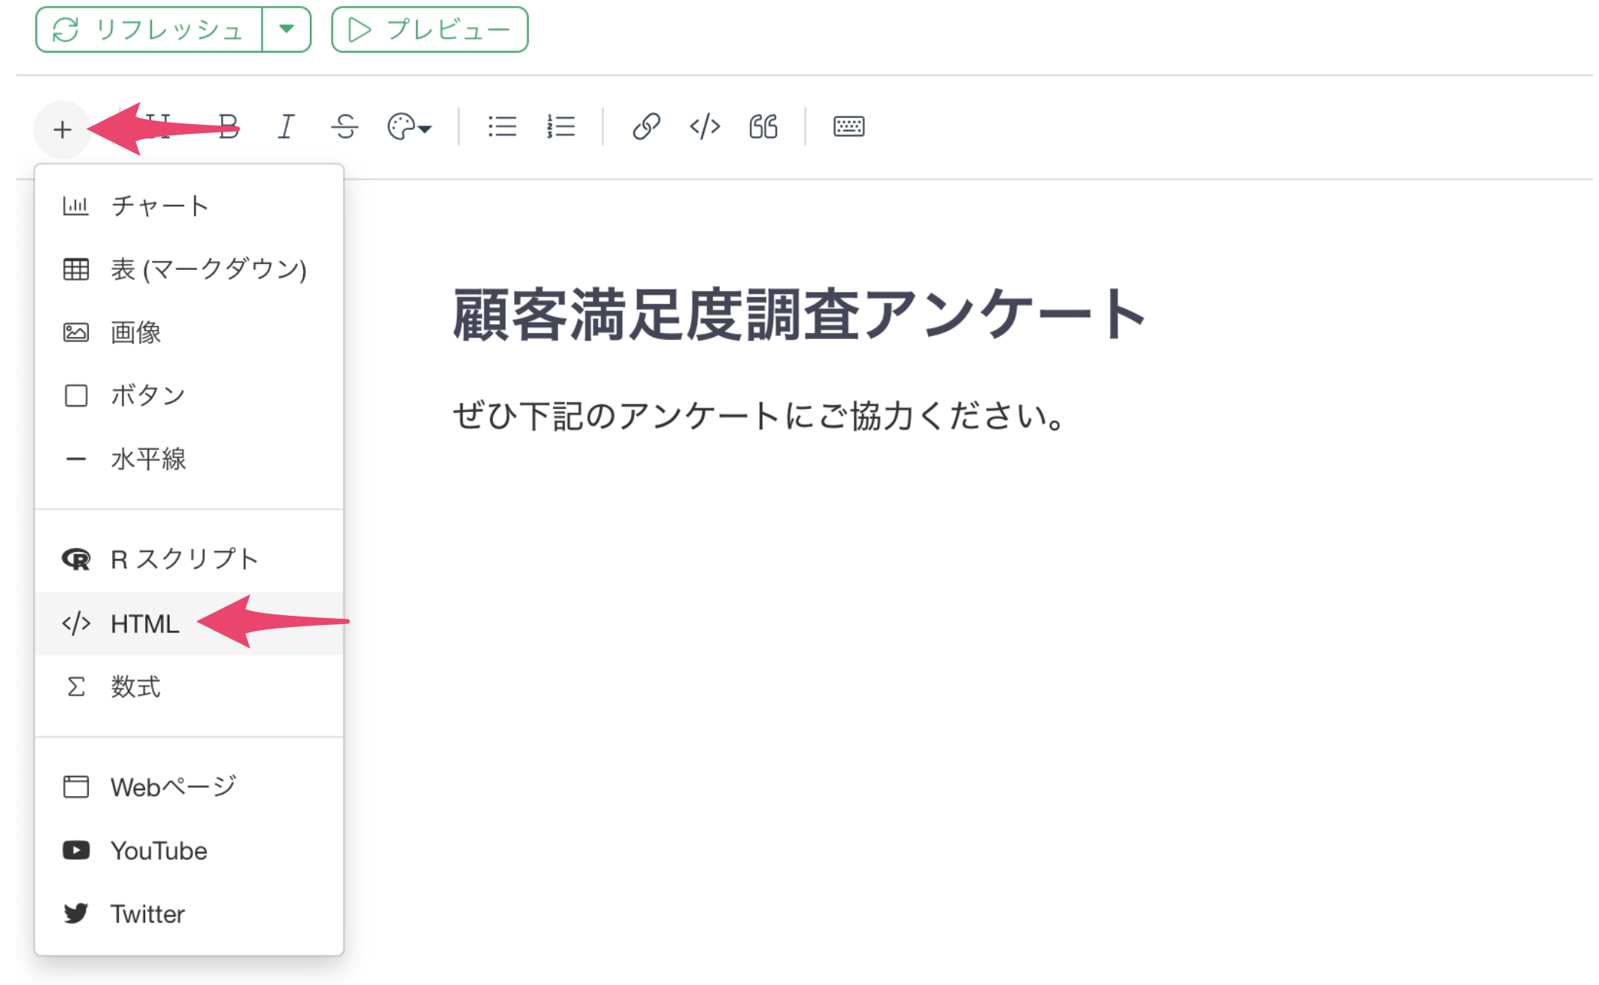The image size is (1599, 985).
Task: Insert a block quote
Action: [x=763, y=126]
